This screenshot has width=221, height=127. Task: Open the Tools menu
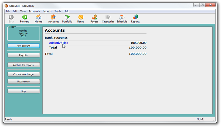(58, 11)
